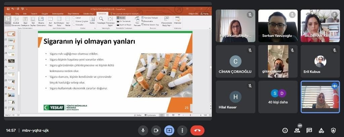
Task: Open more options three-dot menu
Action: coord(182,130)
